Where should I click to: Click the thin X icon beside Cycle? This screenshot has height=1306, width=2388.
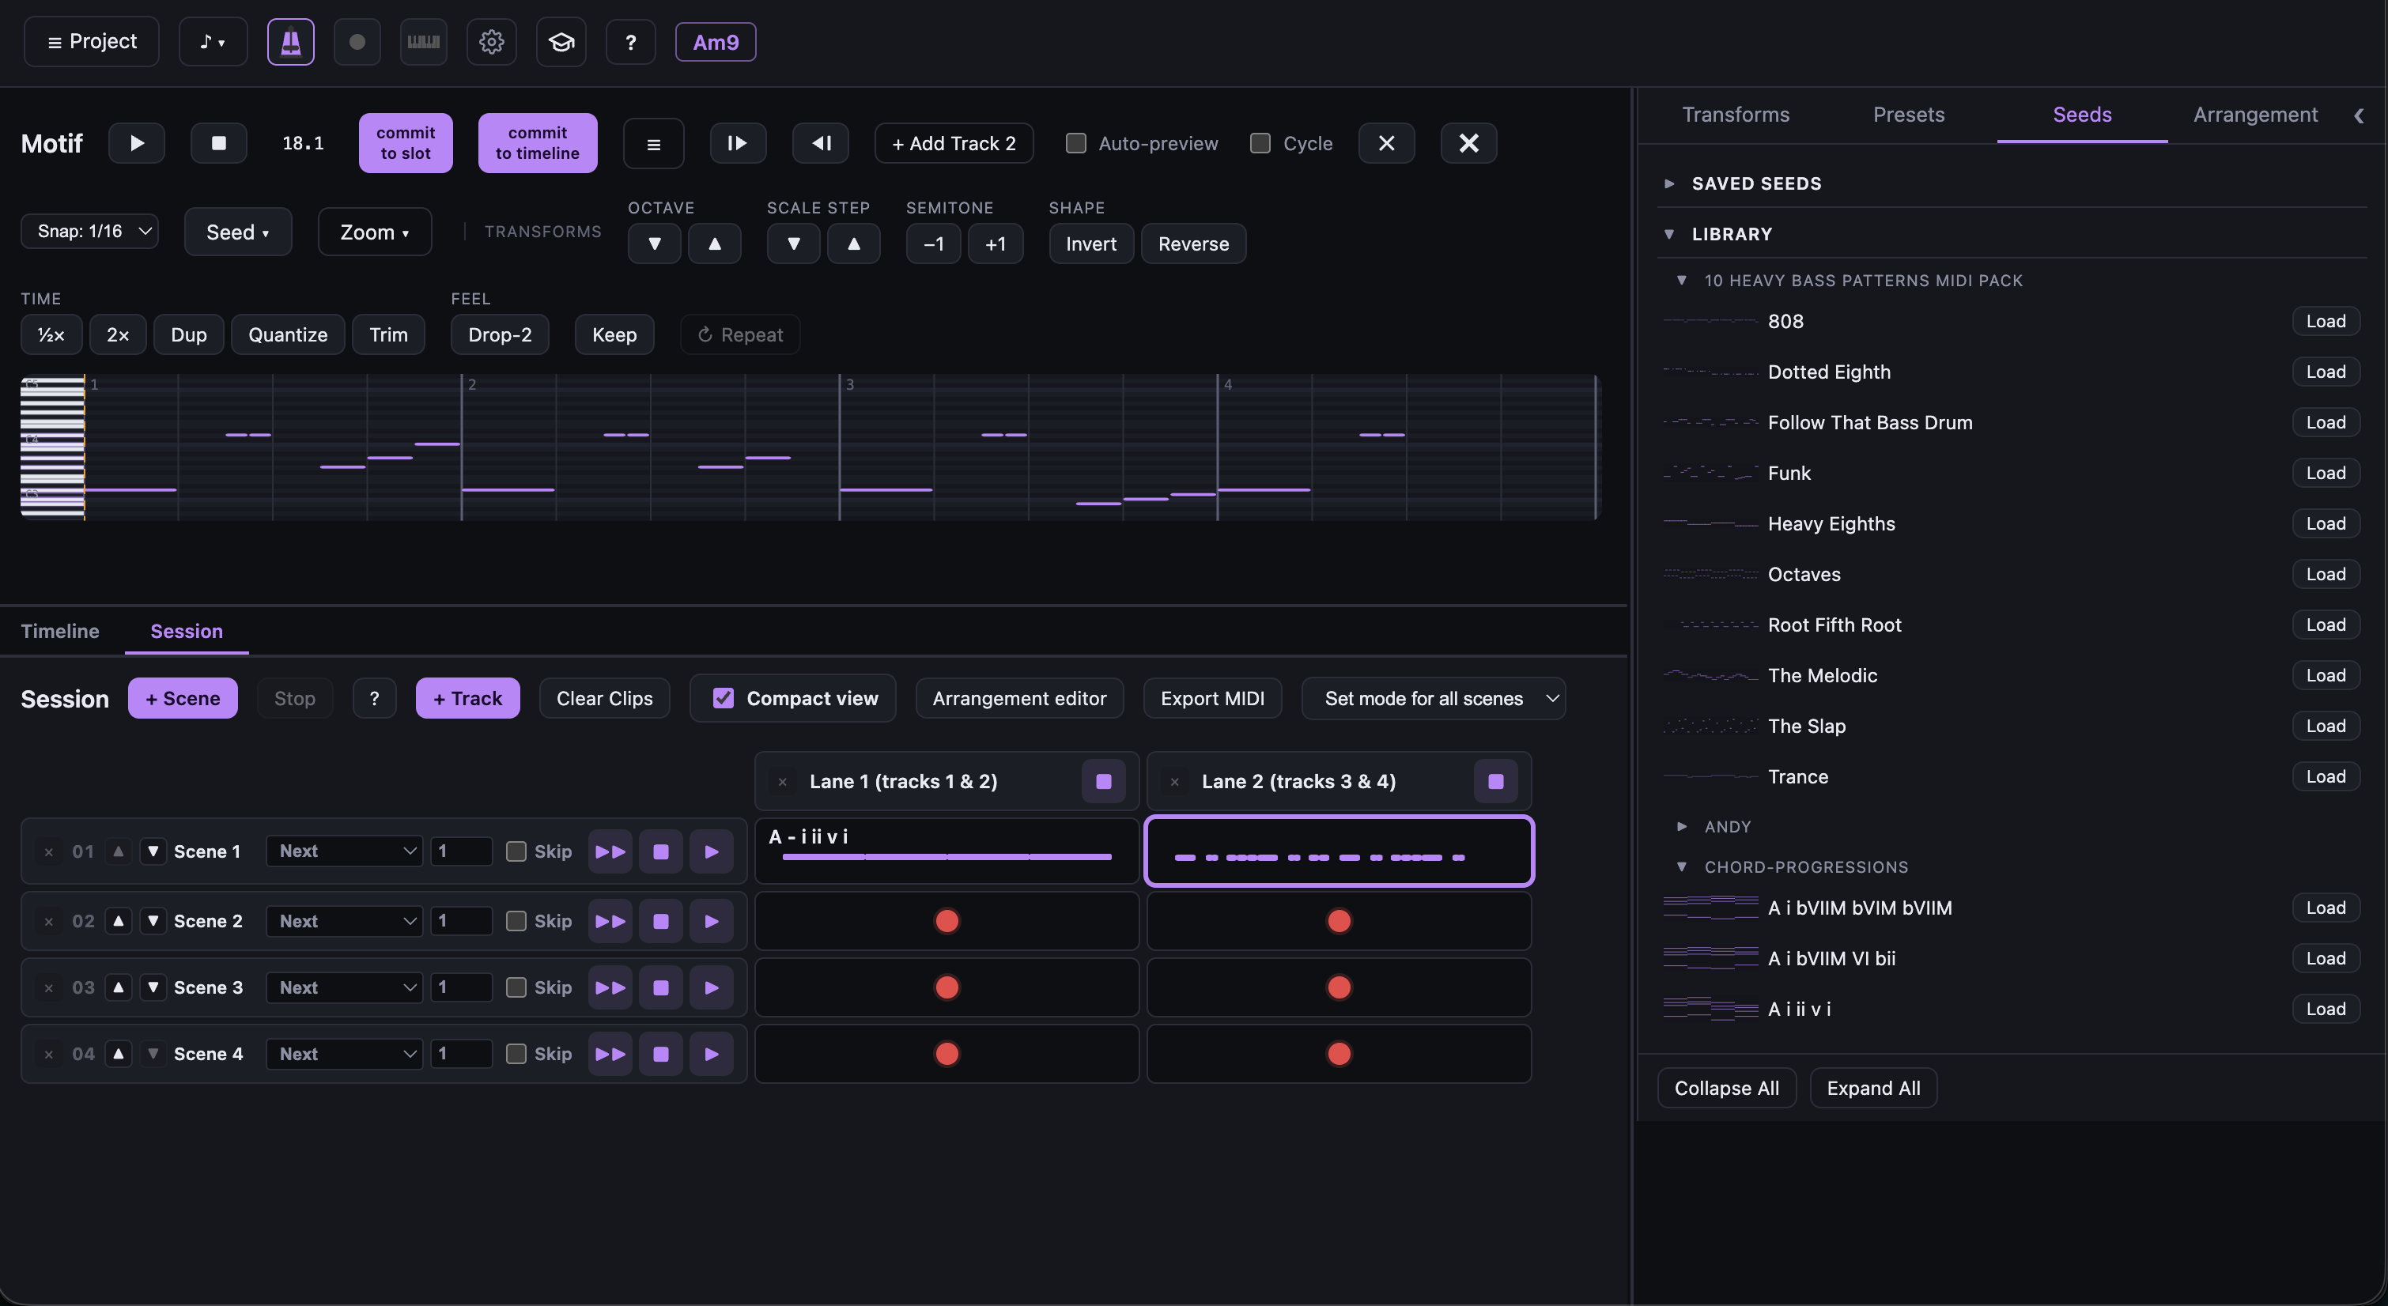(1386, 143)
